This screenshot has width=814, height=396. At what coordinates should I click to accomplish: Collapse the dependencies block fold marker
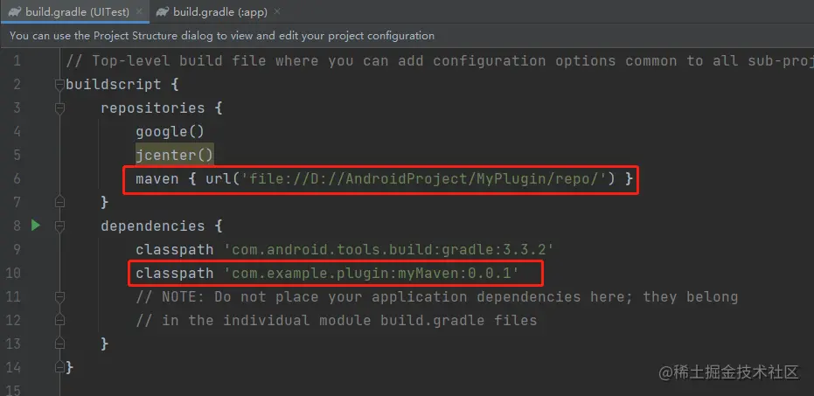pos(59,226)
